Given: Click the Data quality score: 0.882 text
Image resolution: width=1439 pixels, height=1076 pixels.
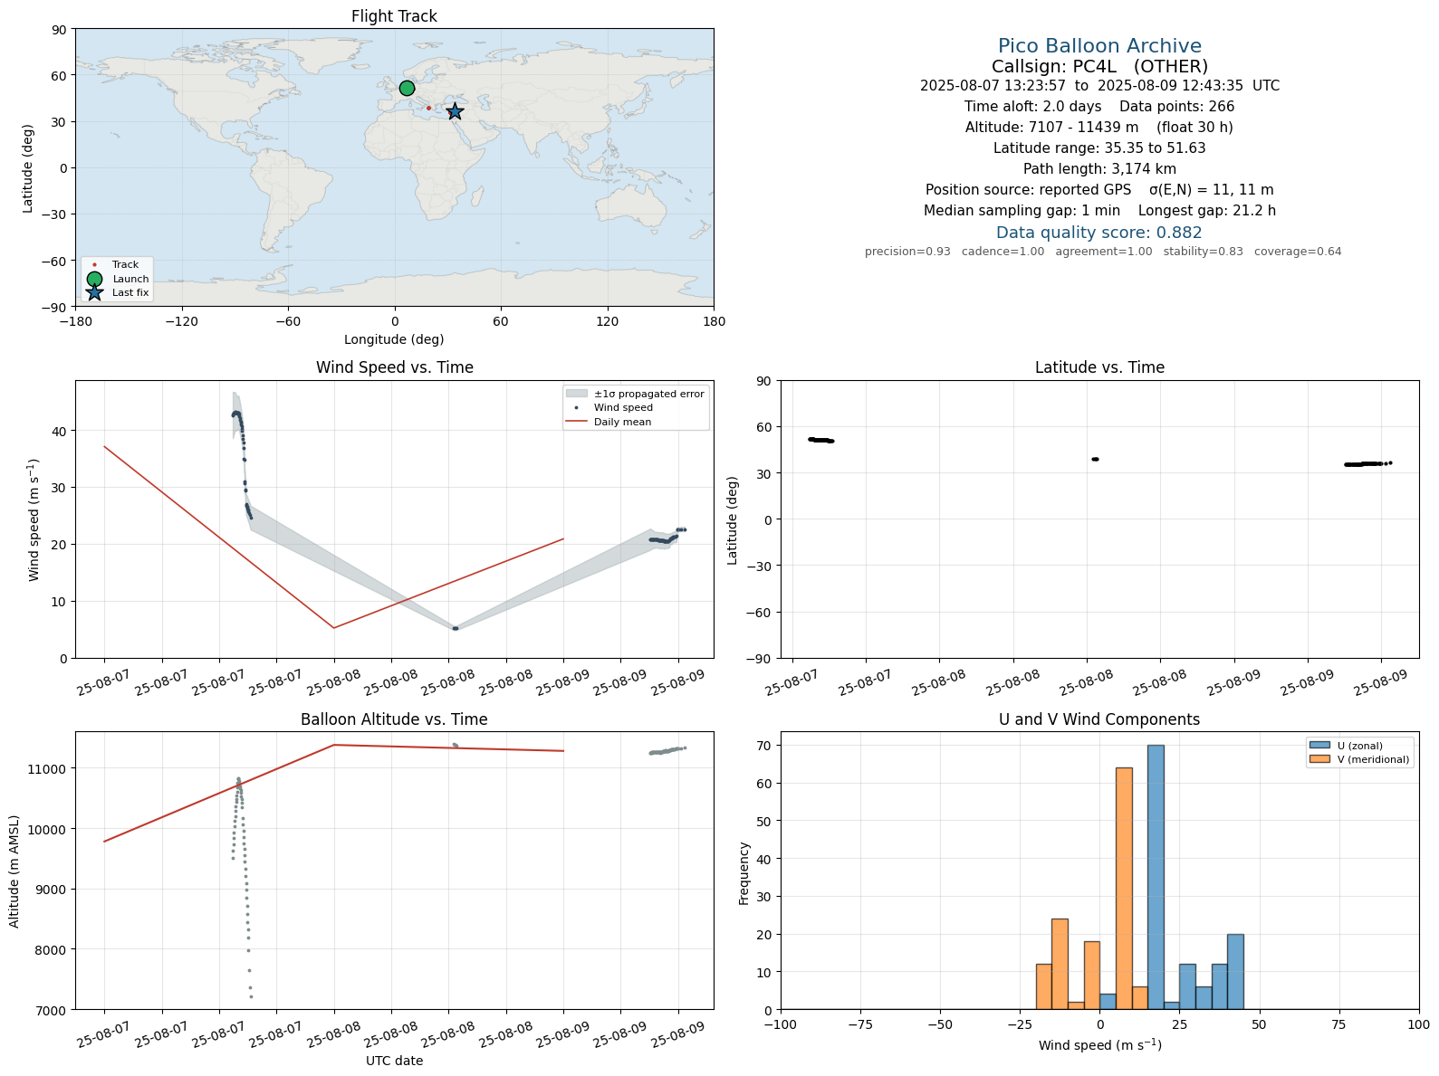Looking at the screenshot, I should (1099, 233).
